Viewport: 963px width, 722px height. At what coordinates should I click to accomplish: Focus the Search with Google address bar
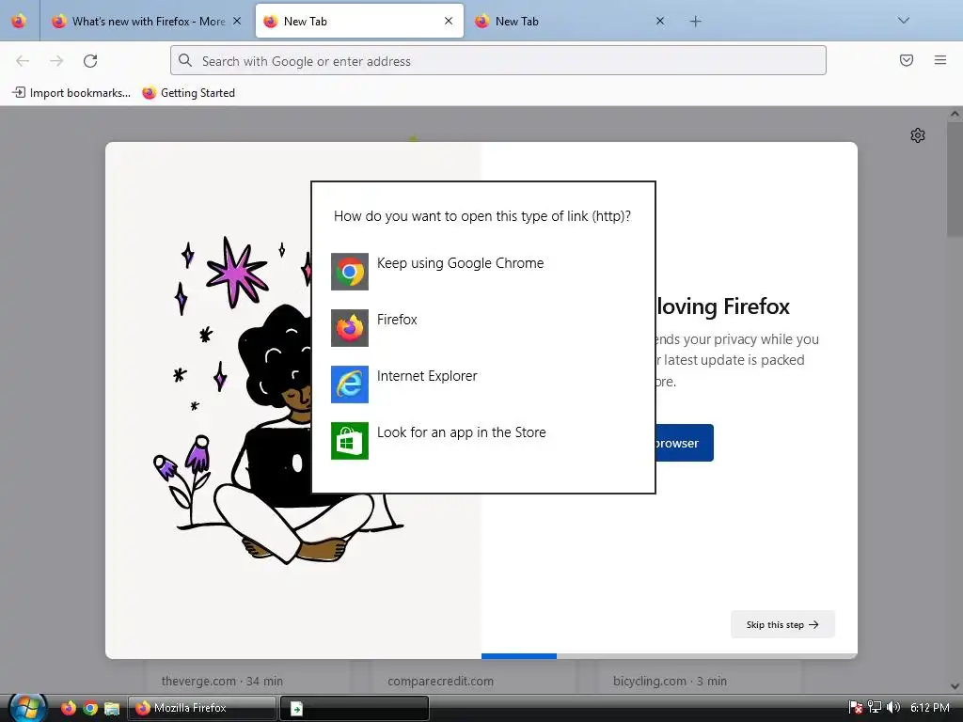pyautogui.click(x=498, y=61)
